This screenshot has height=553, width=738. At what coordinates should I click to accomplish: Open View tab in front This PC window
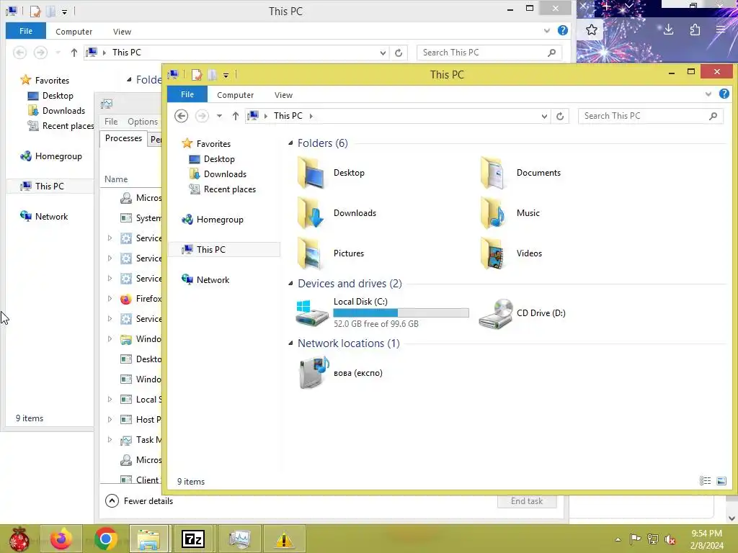[283, 95]
